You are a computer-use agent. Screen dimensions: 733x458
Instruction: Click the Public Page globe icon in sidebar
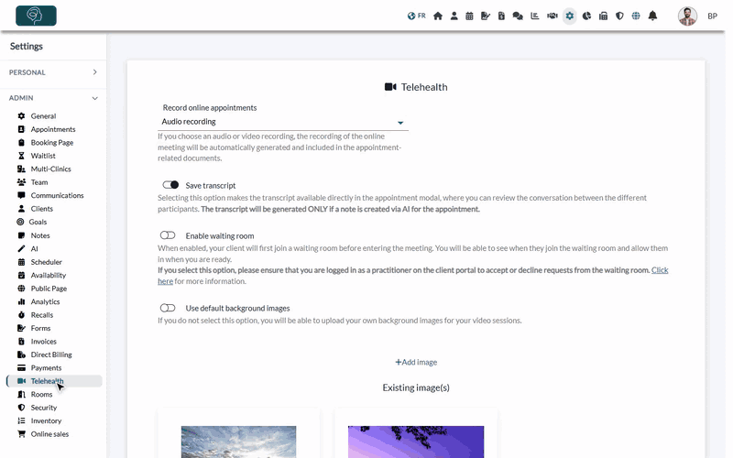point(21,289)
